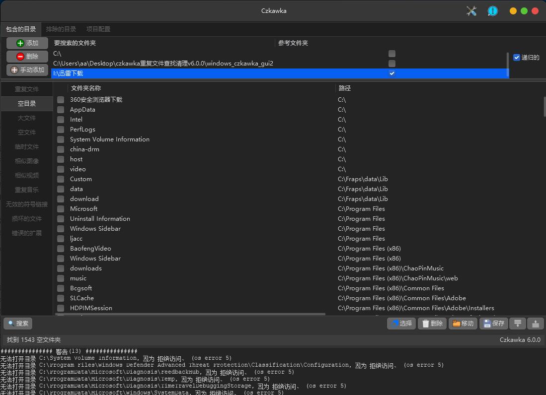This screenshot has width=546, height=395.
Task: Toggle the upper panel with up-arrow button
Action: point(536,324)
